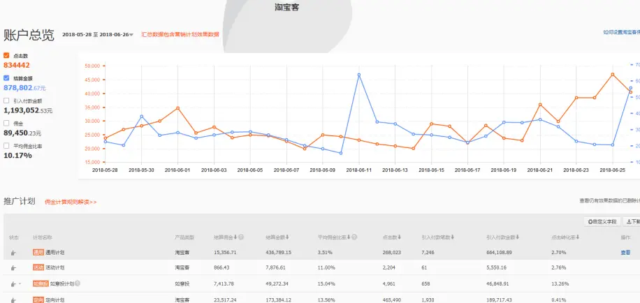
Task: Open the date range dropdown 2018-05-28 至 2018-06-26
Action: [x=97, y=34]
